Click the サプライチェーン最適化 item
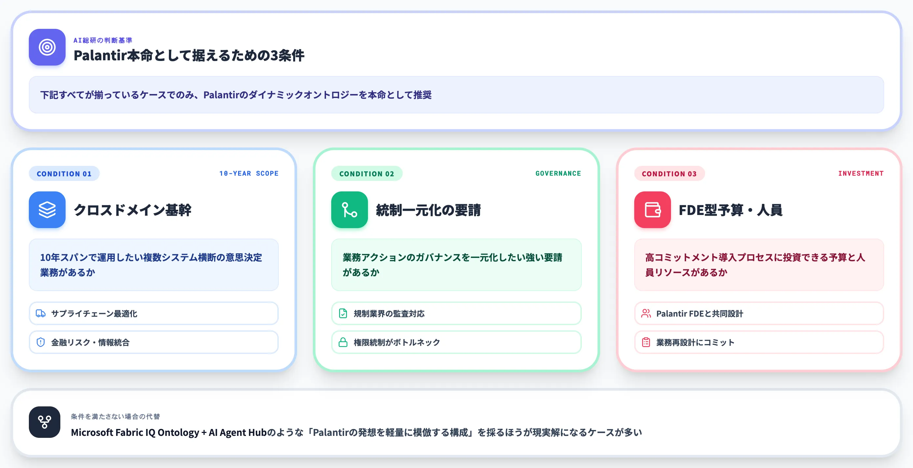This screenshot has width=913, height=468. coord(153,314)
